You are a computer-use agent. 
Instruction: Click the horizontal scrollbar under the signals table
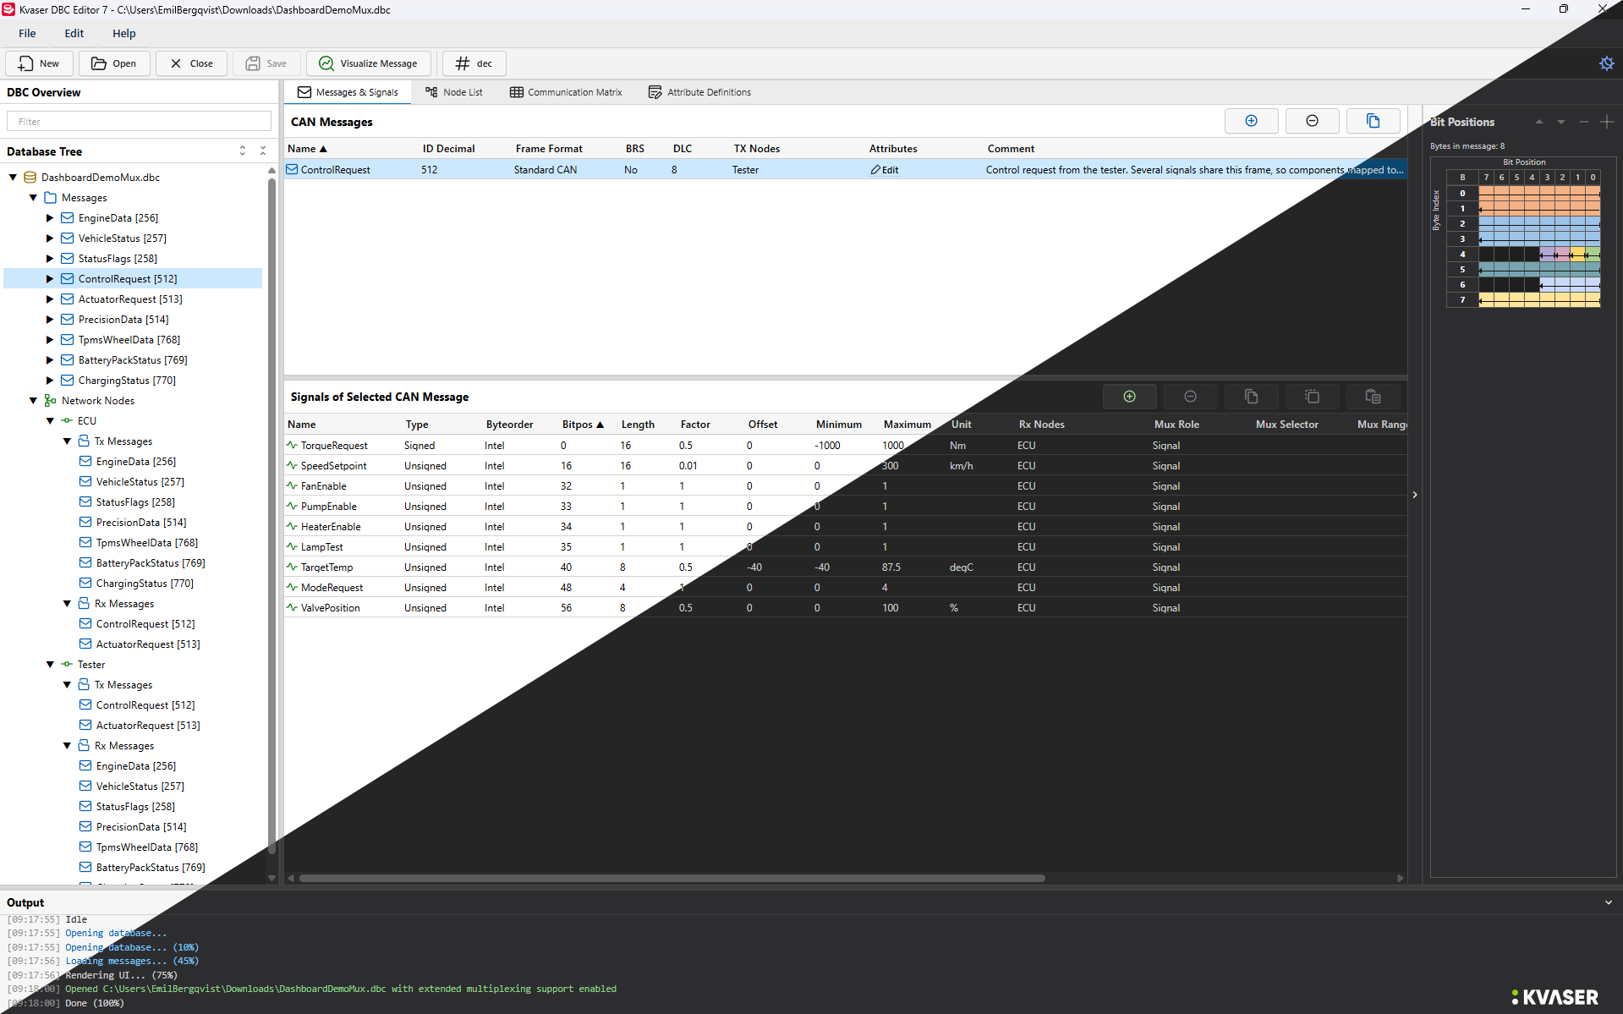point(672,878)
